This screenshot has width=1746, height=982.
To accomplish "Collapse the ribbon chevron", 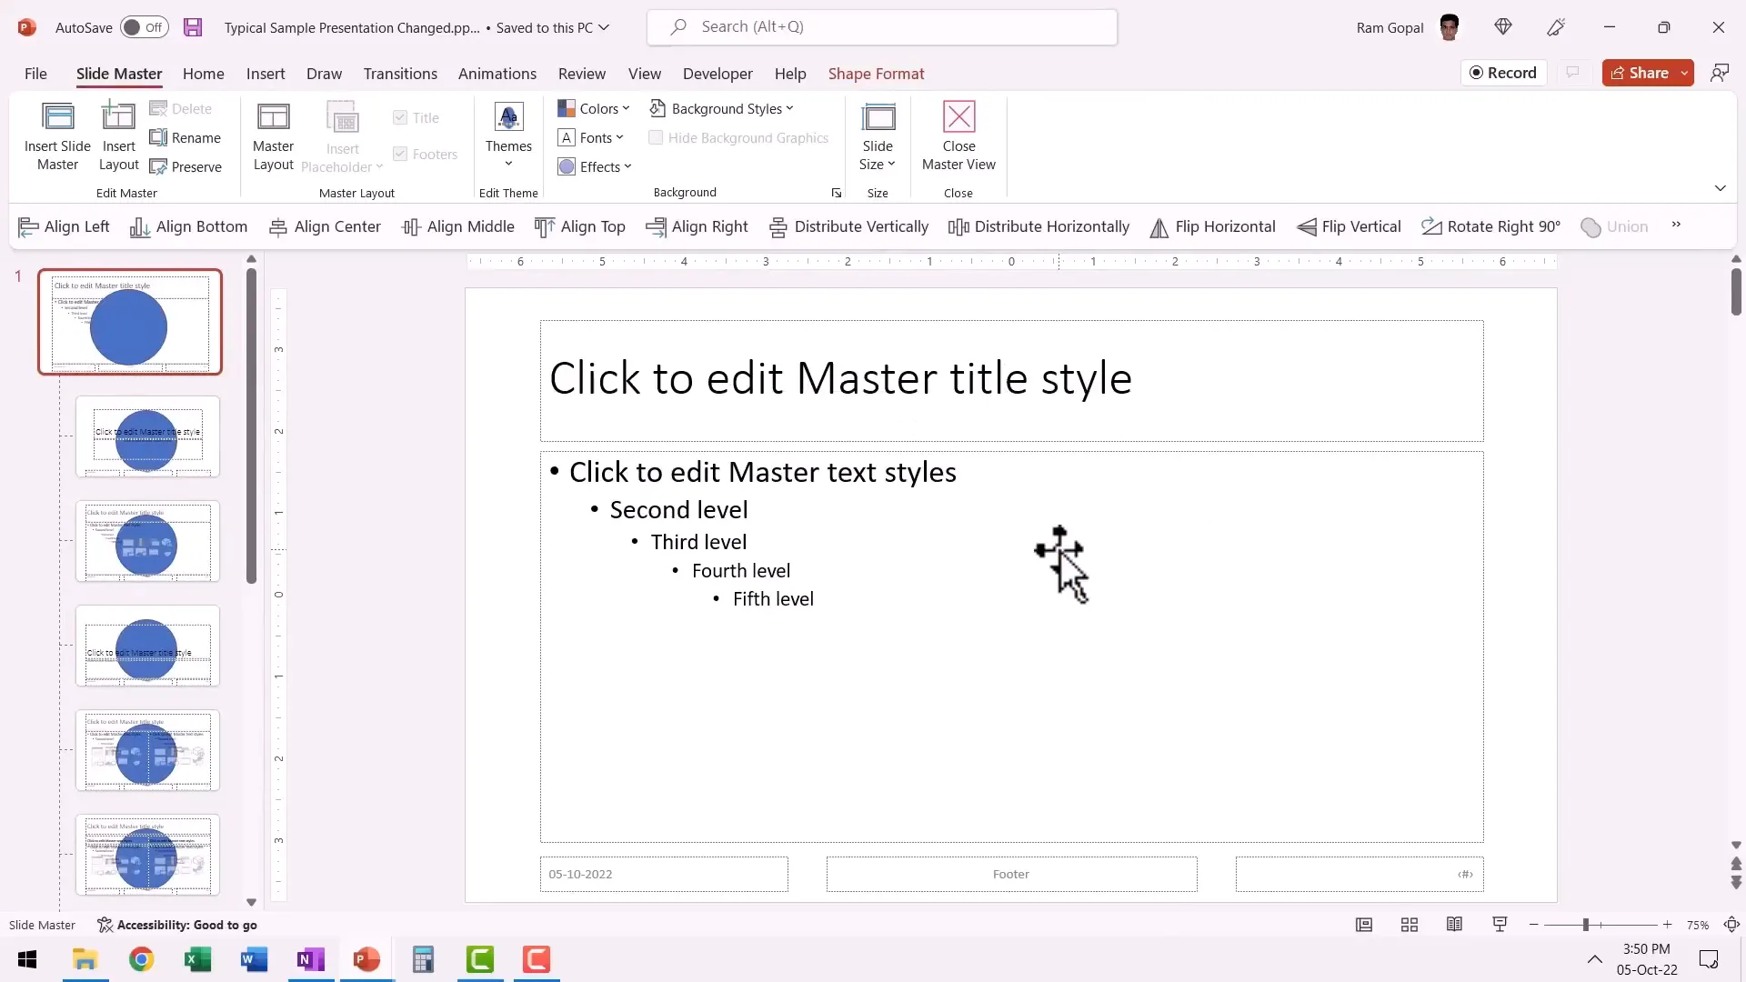I will (1721, 188).
